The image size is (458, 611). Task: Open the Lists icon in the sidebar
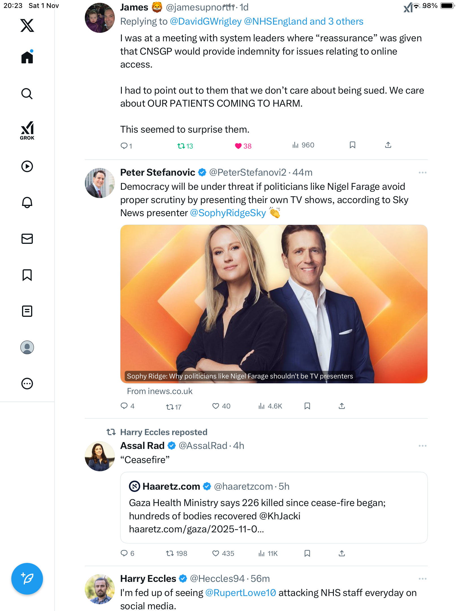click(27, 311)
